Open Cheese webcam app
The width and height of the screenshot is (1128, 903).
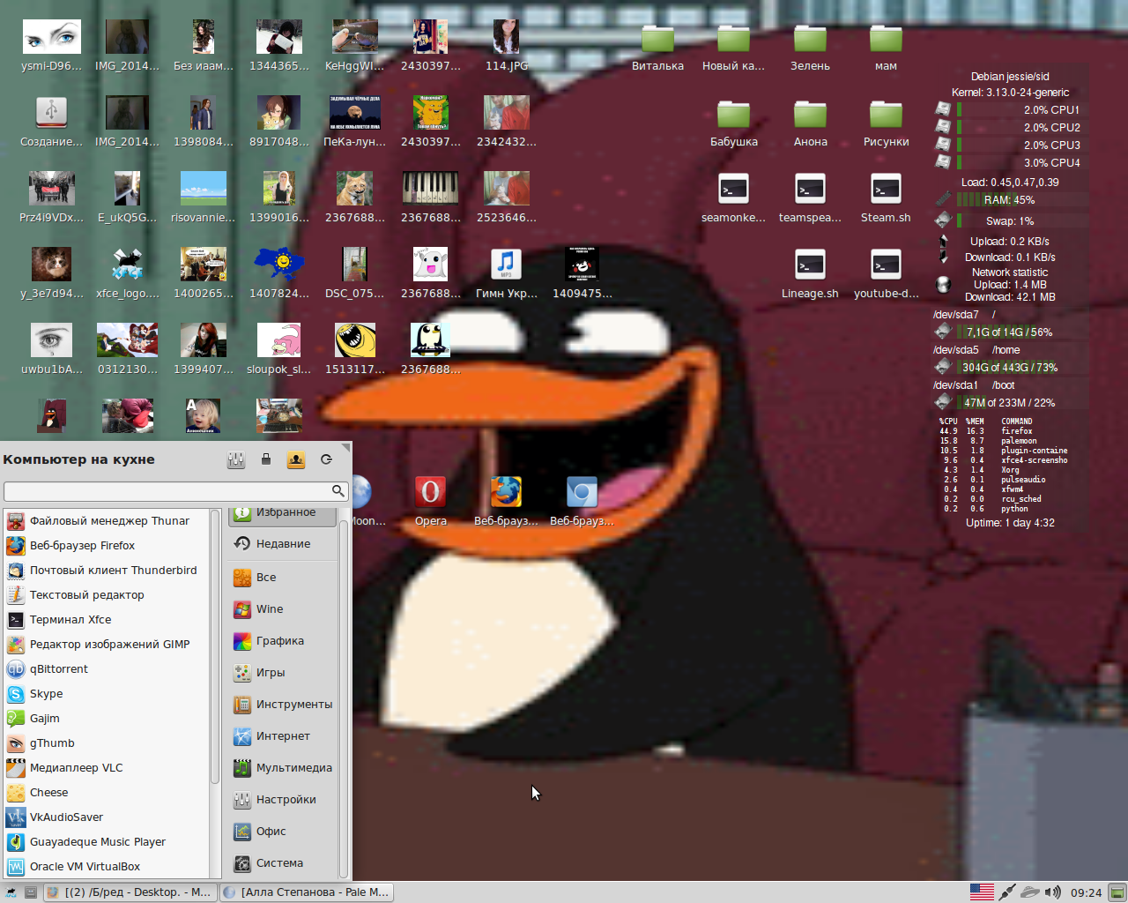pos(106,793)
